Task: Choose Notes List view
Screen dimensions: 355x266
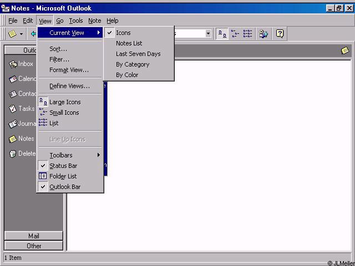Action: click(x=139, y=43)
